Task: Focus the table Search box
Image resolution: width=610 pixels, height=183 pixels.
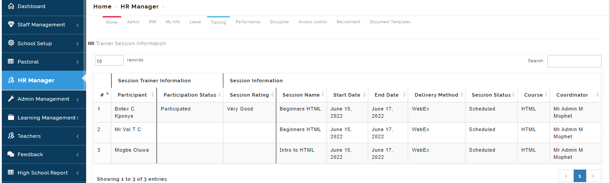Action: [574, 61]
